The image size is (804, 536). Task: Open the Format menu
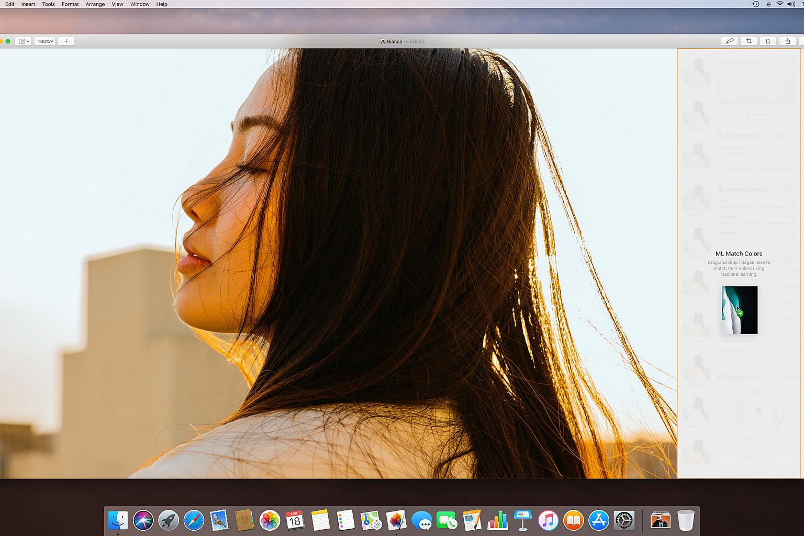70,4
